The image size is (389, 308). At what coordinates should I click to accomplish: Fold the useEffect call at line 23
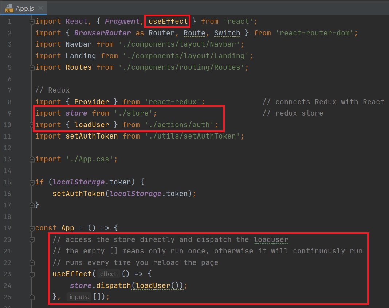(32, 274)
